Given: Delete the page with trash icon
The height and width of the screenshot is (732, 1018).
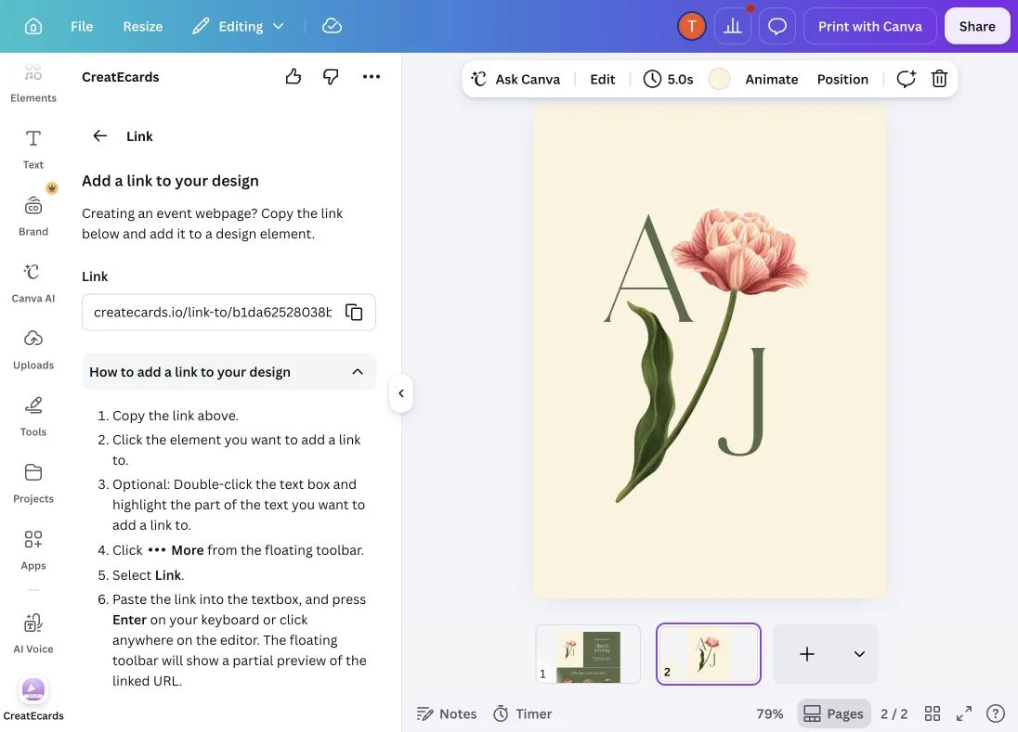Looking at the screenshot, I should (939, 79).
